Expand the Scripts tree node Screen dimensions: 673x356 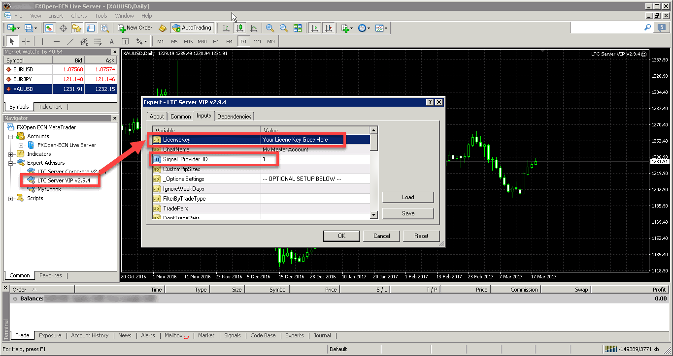coord(11,198)
